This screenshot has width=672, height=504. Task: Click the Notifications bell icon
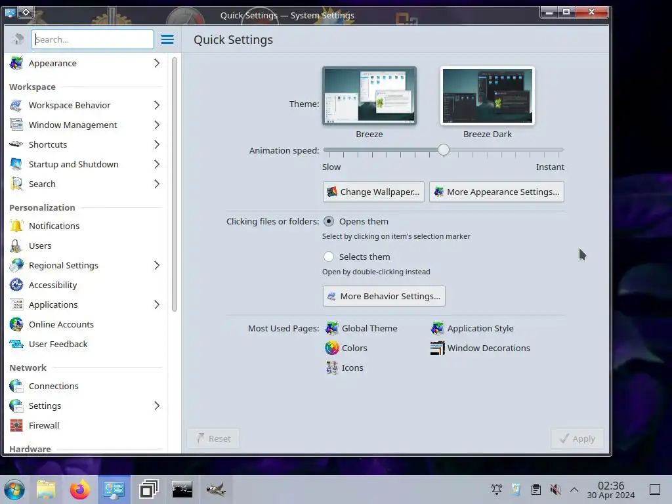[16, 226]
